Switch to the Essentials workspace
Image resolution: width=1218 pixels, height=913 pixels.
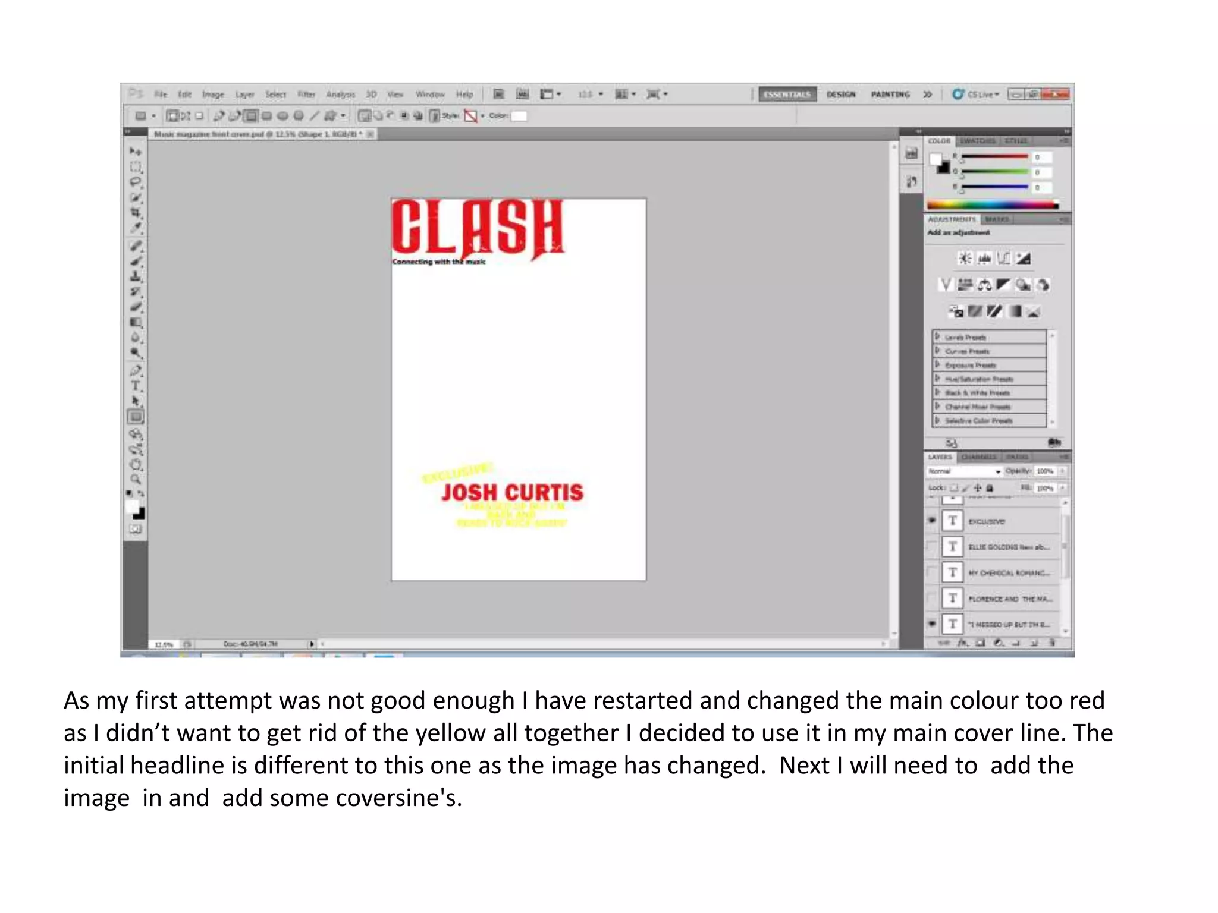click(787, 95)
